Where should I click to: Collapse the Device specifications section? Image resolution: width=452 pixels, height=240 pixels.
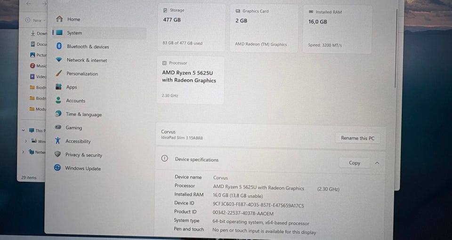tap(377, 163)
